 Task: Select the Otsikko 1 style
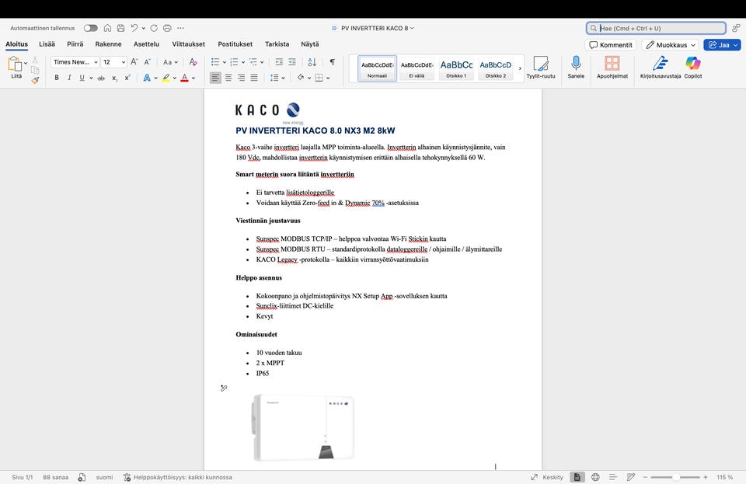coord(456,68)
